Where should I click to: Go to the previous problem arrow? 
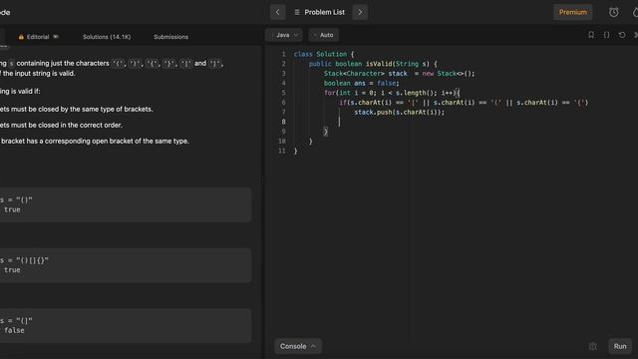(x=278, y=12)
